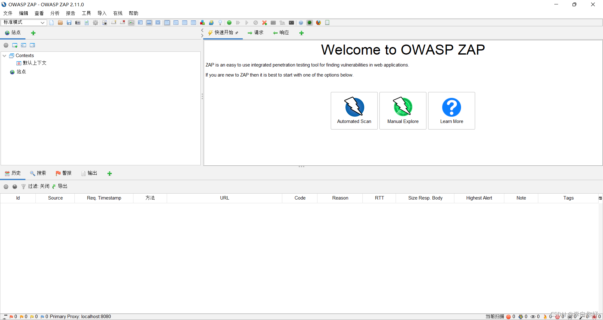Click the left arrow collapse panel chevron
603x320 pixels.
pos(202,30)
